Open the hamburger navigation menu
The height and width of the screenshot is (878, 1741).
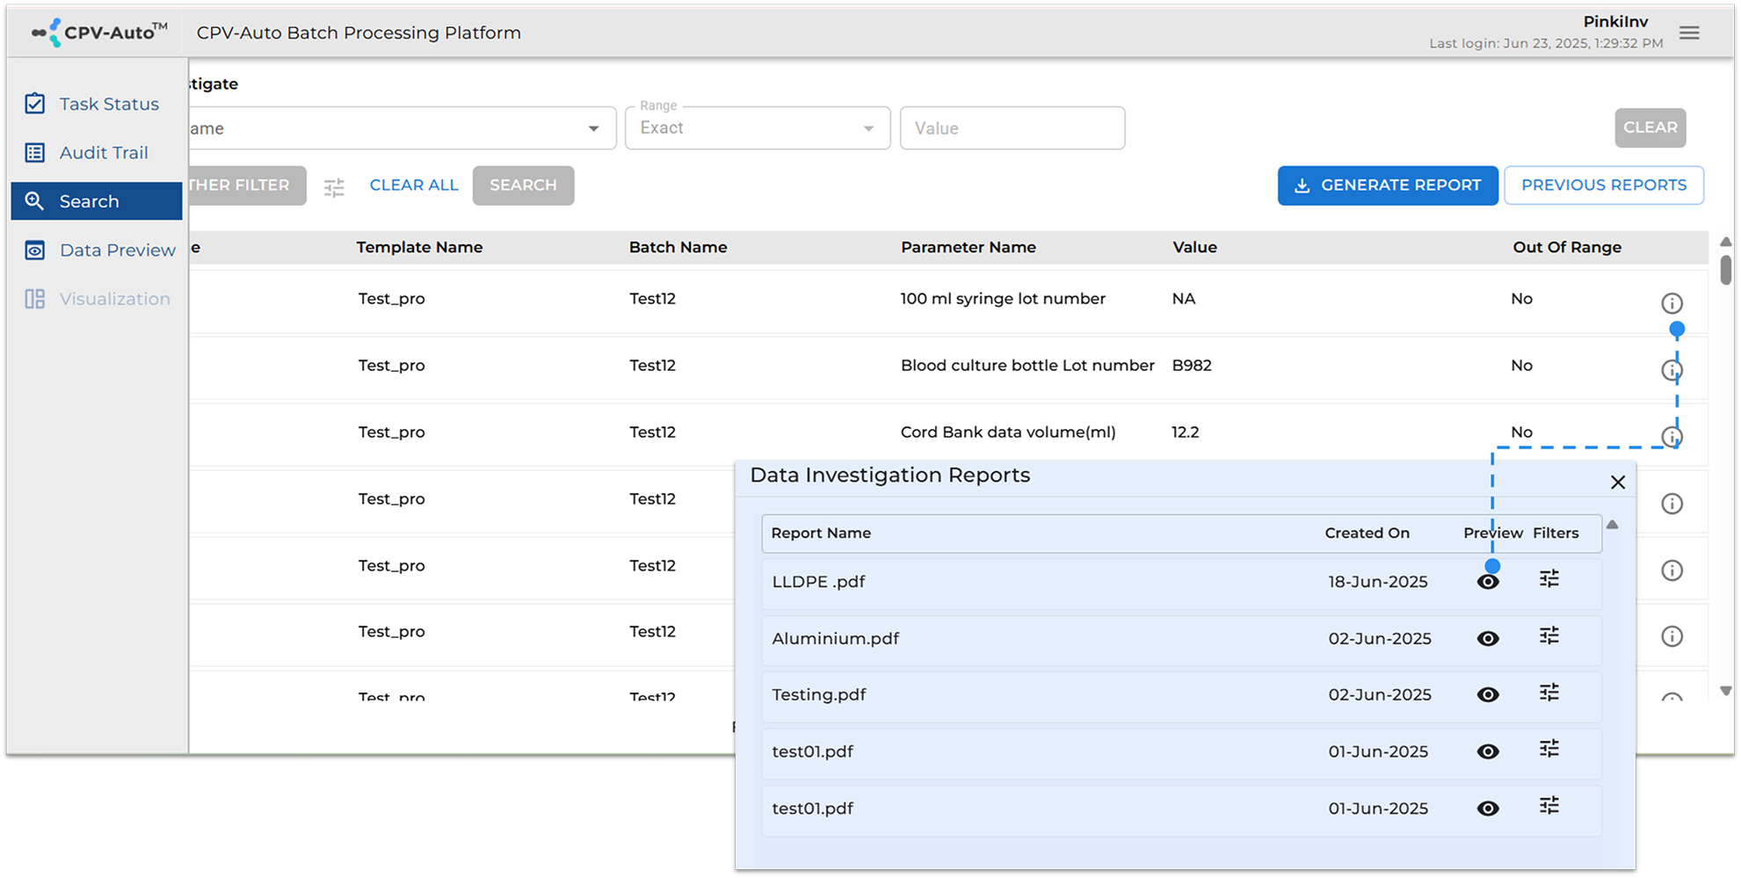click(x=1690, y=32)
